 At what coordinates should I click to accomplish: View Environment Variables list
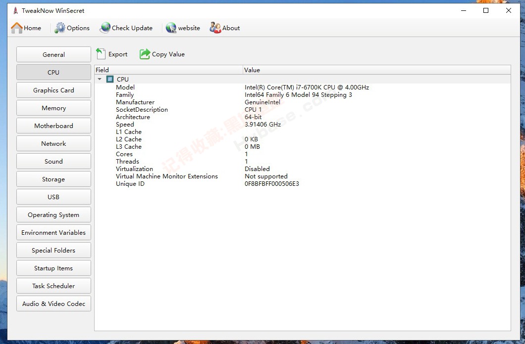(x=53, y=232)
